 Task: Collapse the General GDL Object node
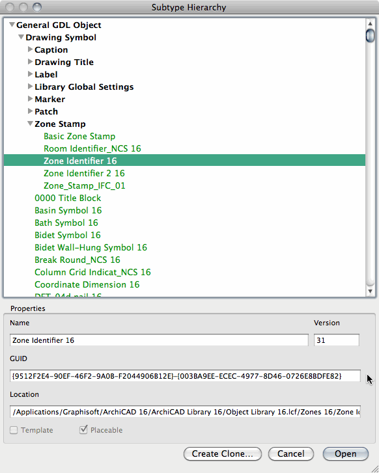click(12, 25)
